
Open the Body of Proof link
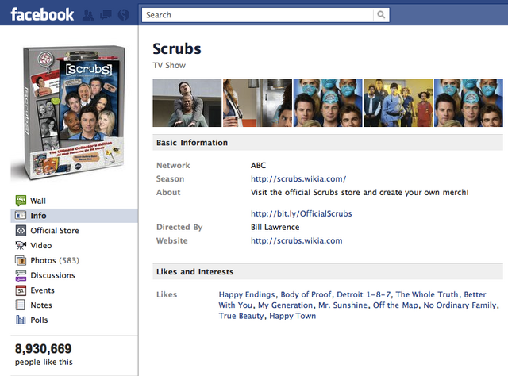tap(306, 294)
